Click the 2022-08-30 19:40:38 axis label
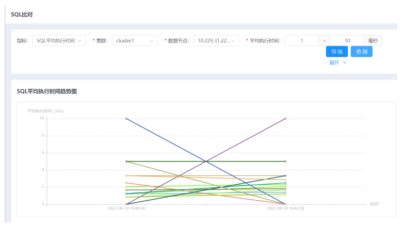 tap(126, 209)
